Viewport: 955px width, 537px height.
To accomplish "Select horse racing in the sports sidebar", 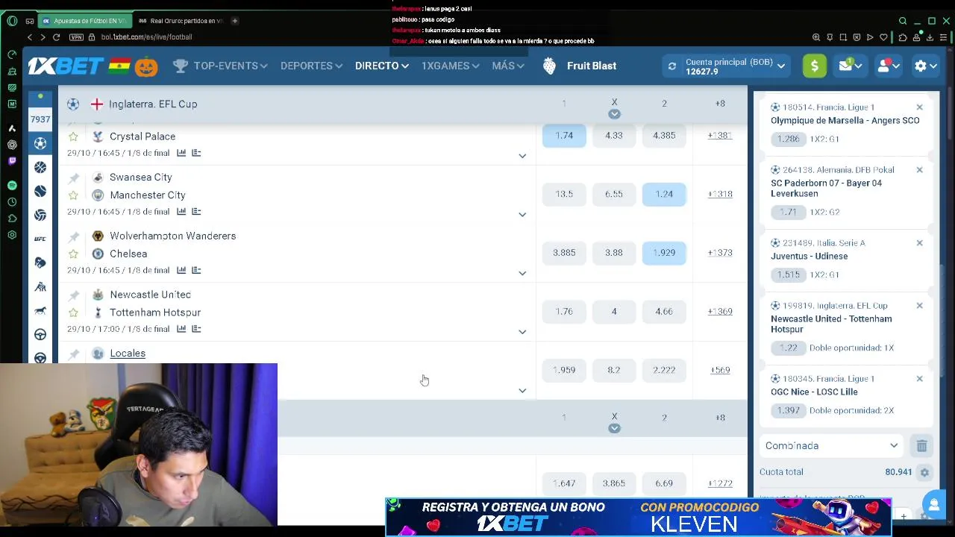I will click(40, 310).
